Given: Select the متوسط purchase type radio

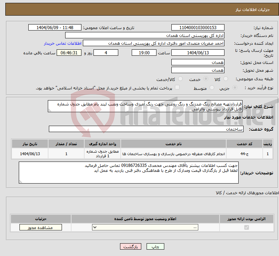Looking at the screenshot, I should click(212, 88).
